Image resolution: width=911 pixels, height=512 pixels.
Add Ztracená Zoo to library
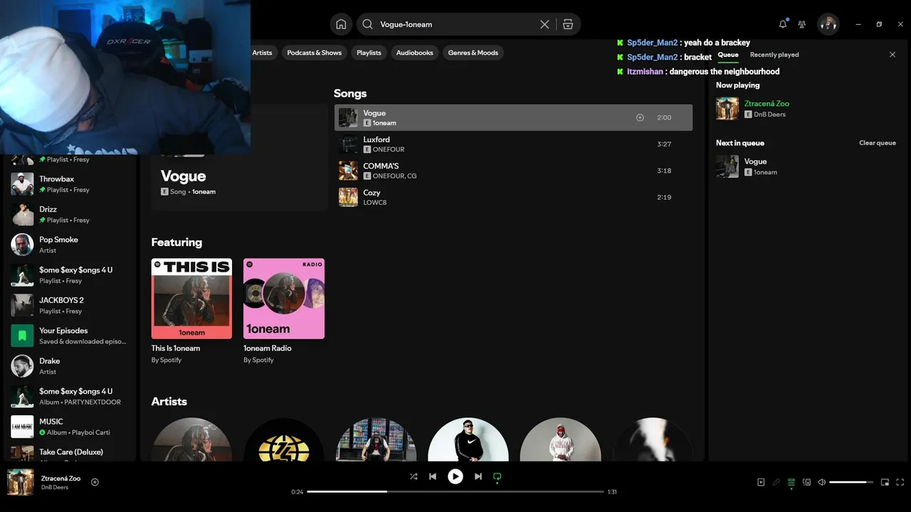tap(95, 482)
